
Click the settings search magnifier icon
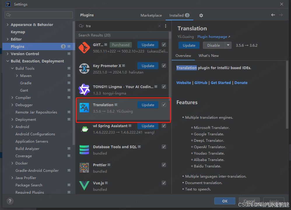point(8,15)
